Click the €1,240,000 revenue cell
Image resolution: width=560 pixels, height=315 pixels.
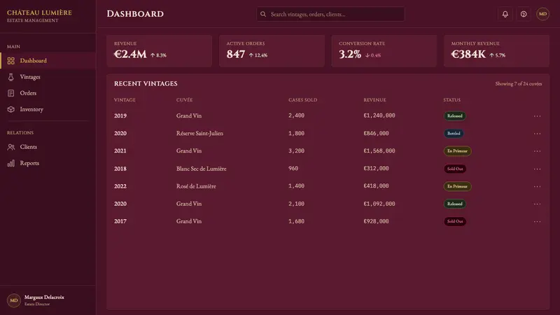[x=379, y=115]
